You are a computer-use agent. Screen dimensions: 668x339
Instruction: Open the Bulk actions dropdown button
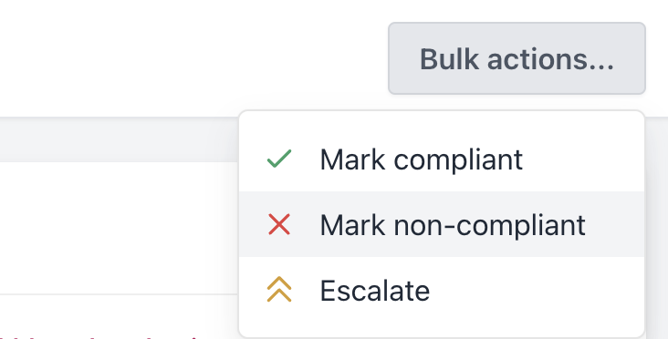(517, 58)
